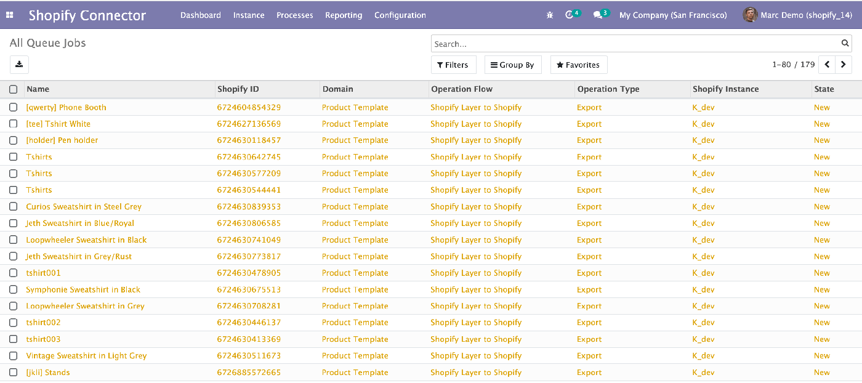The height and width of the screenshot is (383, 862).
Task: Click the 1-80 / 179 pager counter
Action: pos(794,65)
